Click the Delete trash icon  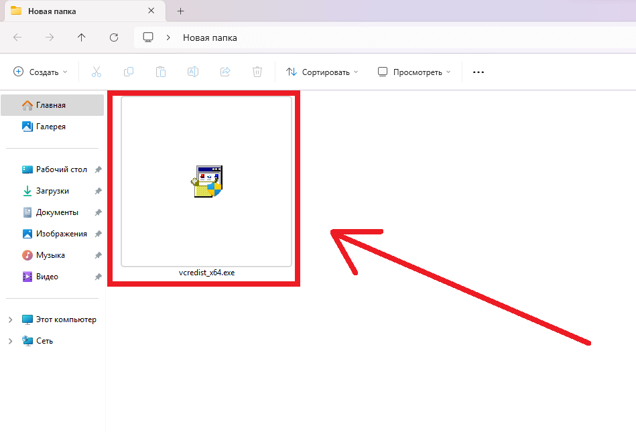[x=257, y=72]
